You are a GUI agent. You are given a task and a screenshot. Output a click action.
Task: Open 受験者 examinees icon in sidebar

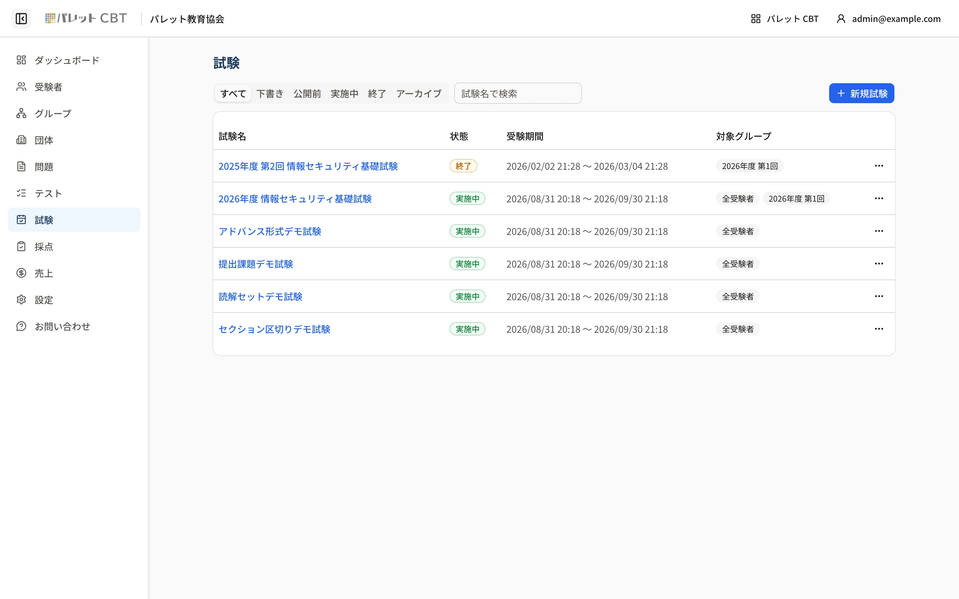pyautogui.click(x=21, y=87)
